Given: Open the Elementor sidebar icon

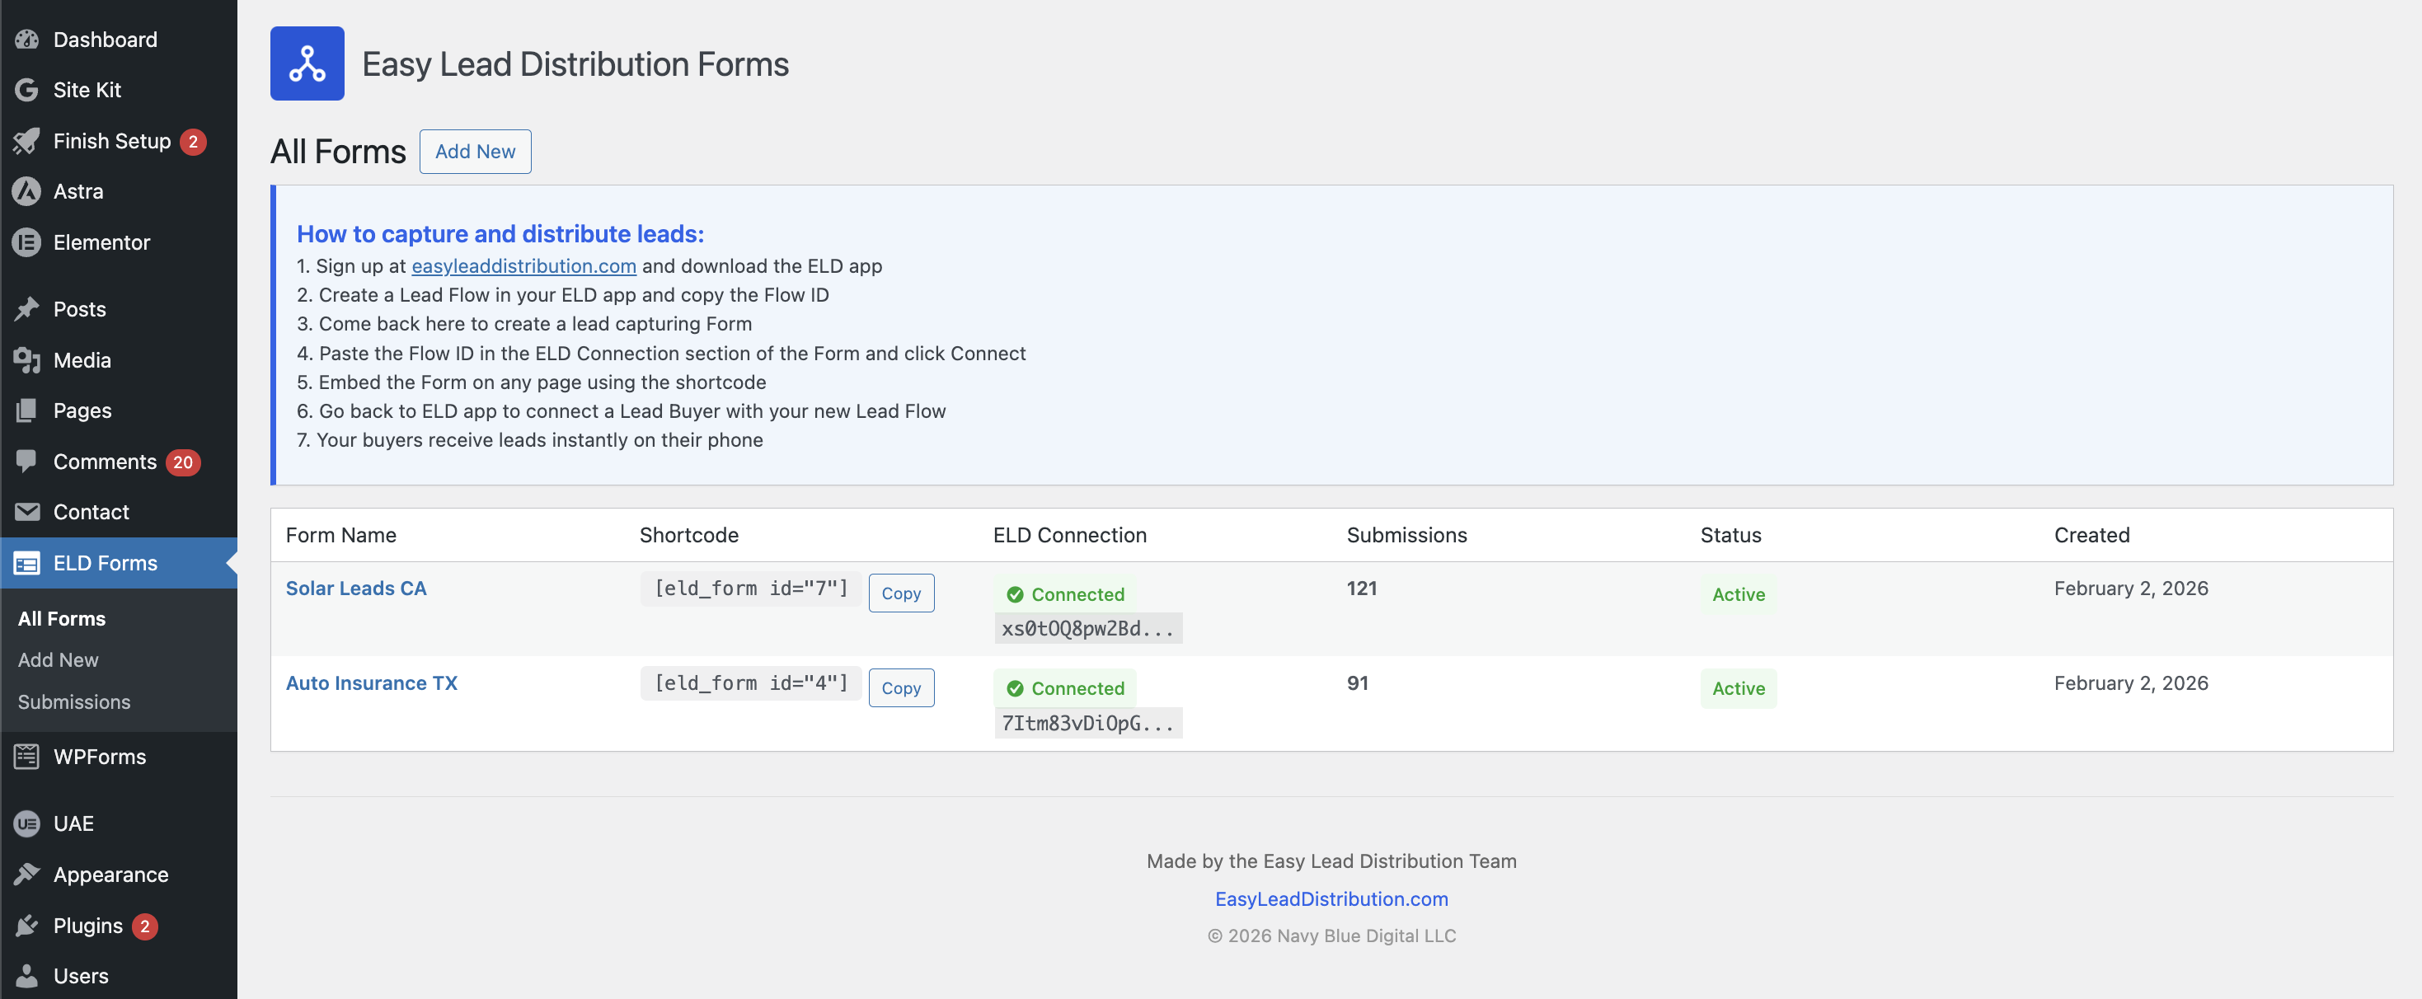Looking at the screenshot, I should point(27,242).
